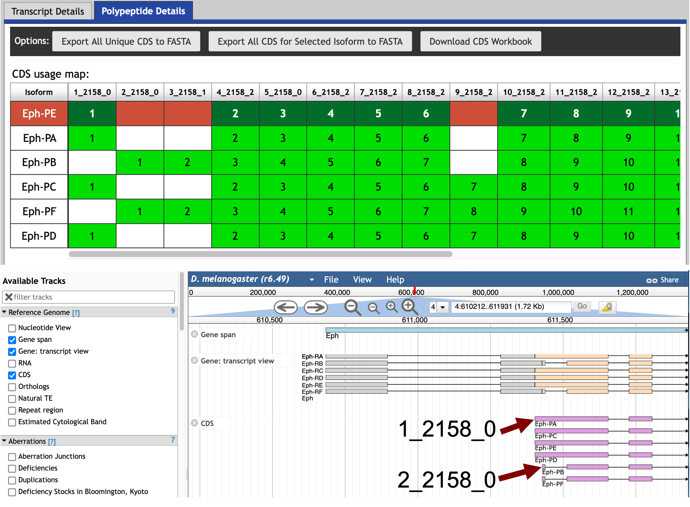Click the 9_2158_2 column header

pos(474,92)
